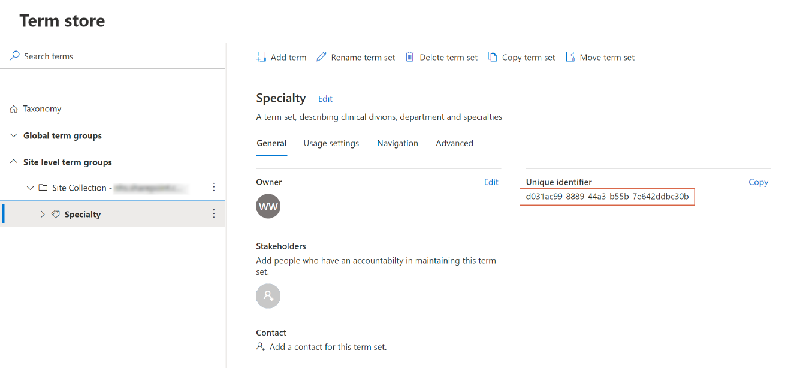Select the Move term set icon
Viewport: 791px width, 368px height.
pyautogui.click(x=570, y=56)
